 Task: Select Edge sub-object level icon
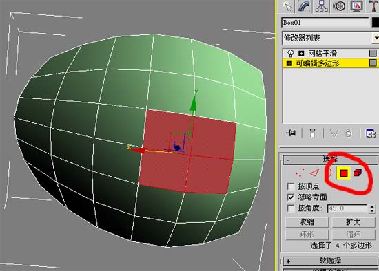coord(315,173)
